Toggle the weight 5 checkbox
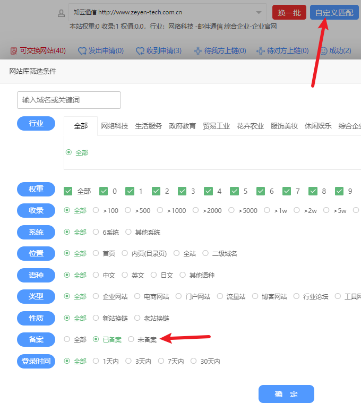Image resolution: width=361 pixels, height=411 pixels. click(235, 191)
